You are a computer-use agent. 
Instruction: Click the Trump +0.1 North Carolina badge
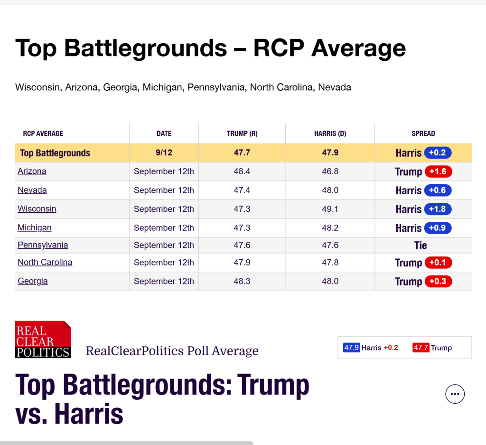tap(438, 263)
